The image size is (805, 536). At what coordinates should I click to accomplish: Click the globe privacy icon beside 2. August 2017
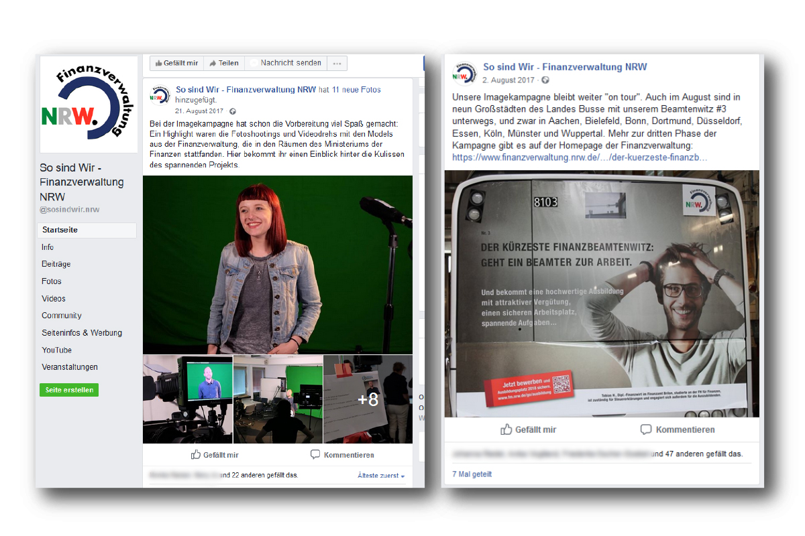pos(545,80)
